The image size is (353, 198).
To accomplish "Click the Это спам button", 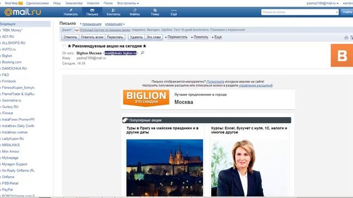I will 153,37.
